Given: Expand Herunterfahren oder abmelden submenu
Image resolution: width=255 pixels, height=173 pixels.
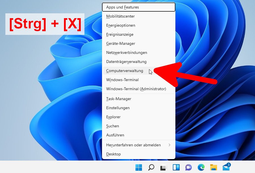Looking at the screenshot, I should [133, 145].
